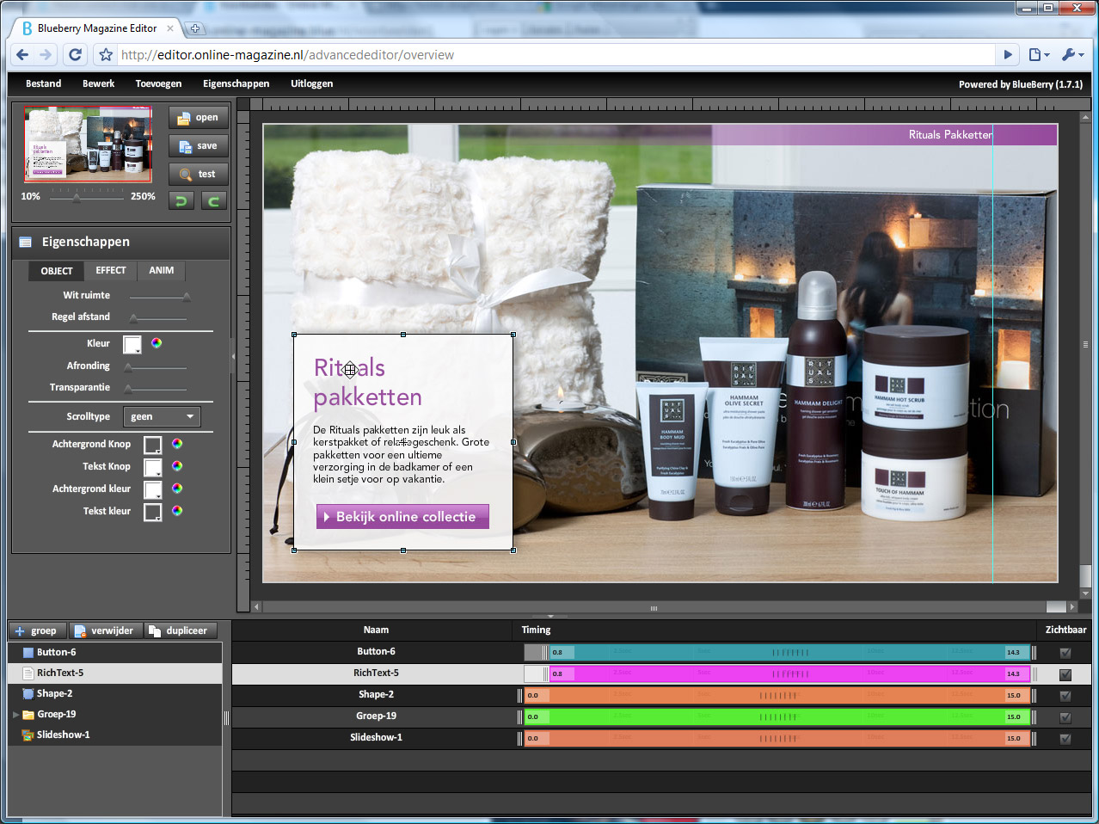The image size is (1099, 824).
Task: Click the verwijder button
Action: pyautogui.click(x=106, y=630)
